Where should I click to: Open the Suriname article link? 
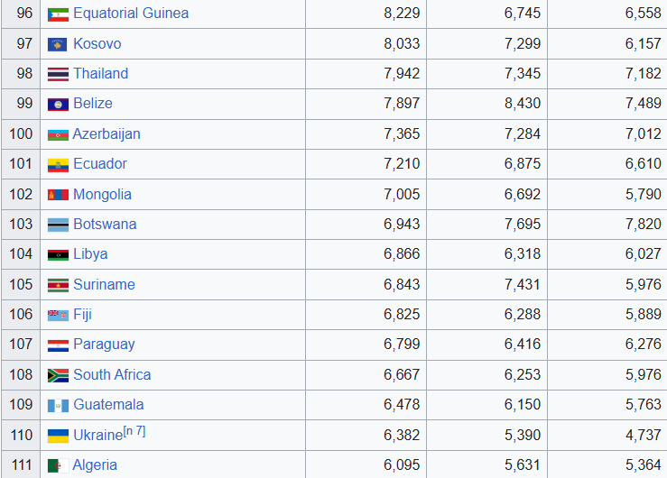[x=104, y=285]
